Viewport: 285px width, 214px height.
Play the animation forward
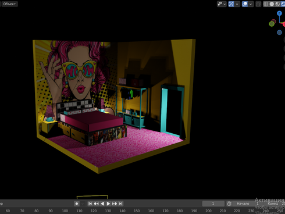(x=108, y=204)
